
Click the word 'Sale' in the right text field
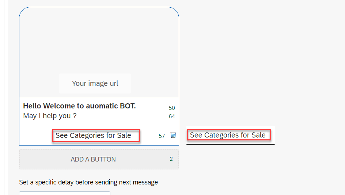point(258,135)
